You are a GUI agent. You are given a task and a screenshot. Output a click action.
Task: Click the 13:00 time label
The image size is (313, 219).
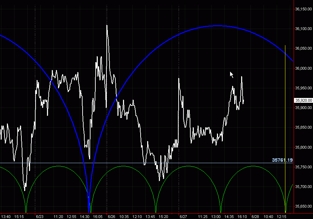216,217
